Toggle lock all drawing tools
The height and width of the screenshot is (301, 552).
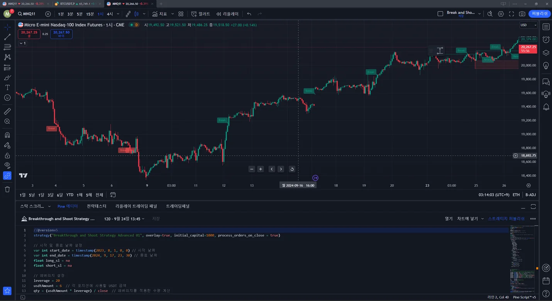point(7,156)
